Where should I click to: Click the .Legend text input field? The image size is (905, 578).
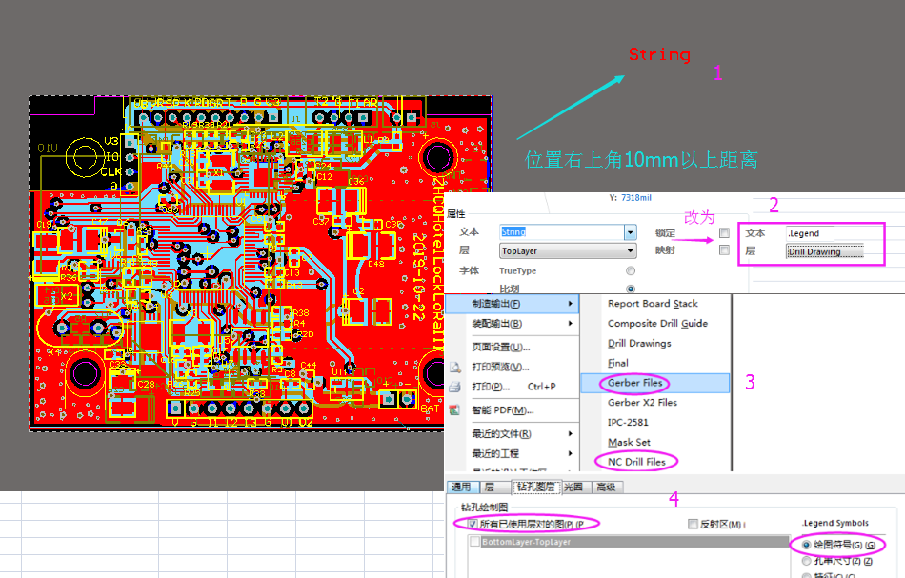[x=824, y=232]
